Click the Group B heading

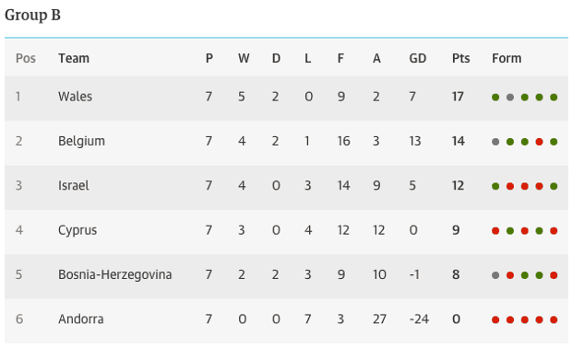pos(32,16)
